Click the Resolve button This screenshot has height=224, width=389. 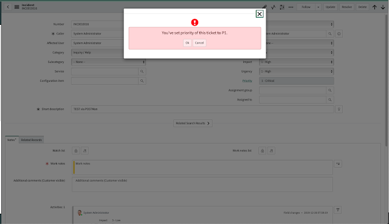click(x=346, y=7)
